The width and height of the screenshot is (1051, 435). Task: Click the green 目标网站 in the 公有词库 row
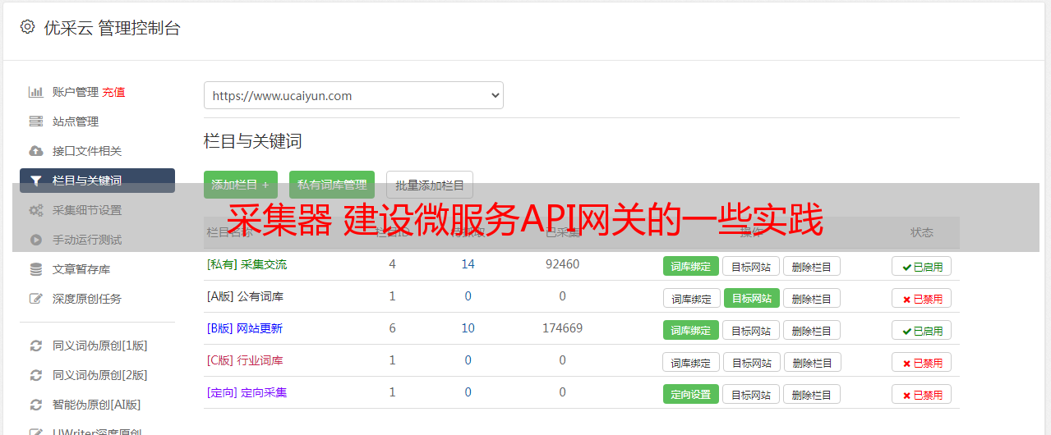751,298
